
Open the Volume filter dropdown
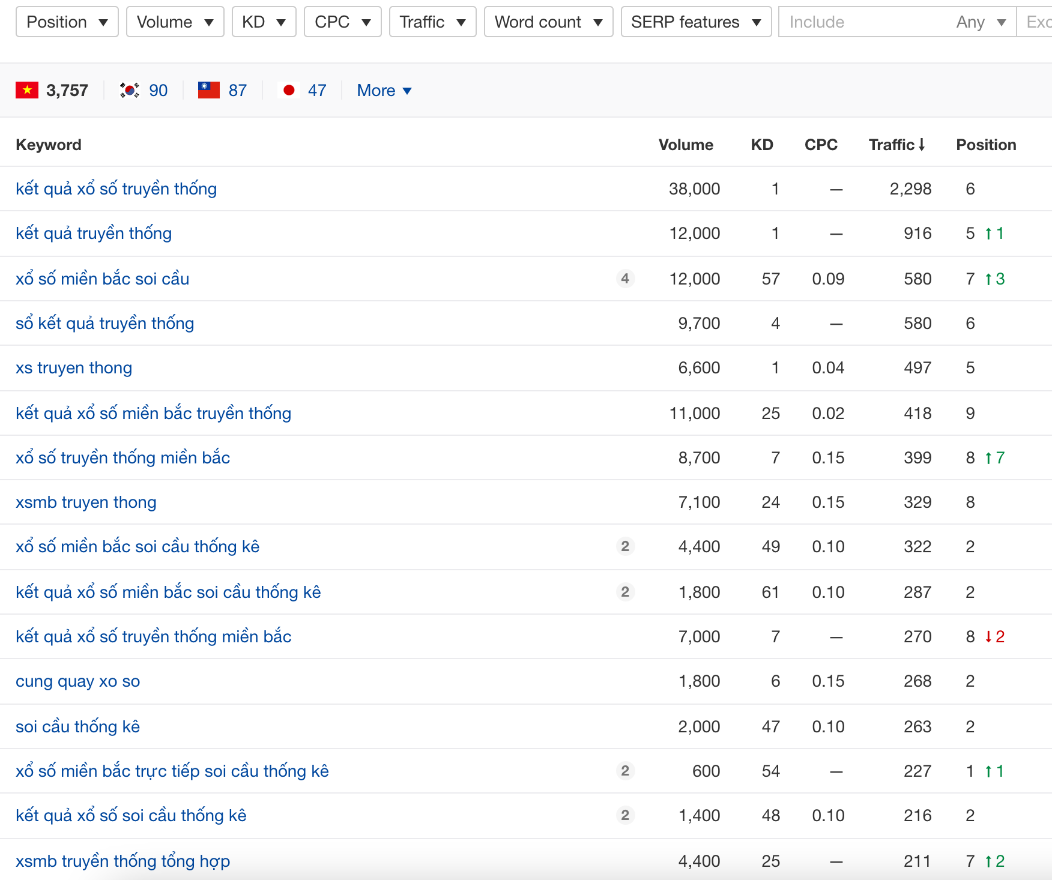coord(175,22)
